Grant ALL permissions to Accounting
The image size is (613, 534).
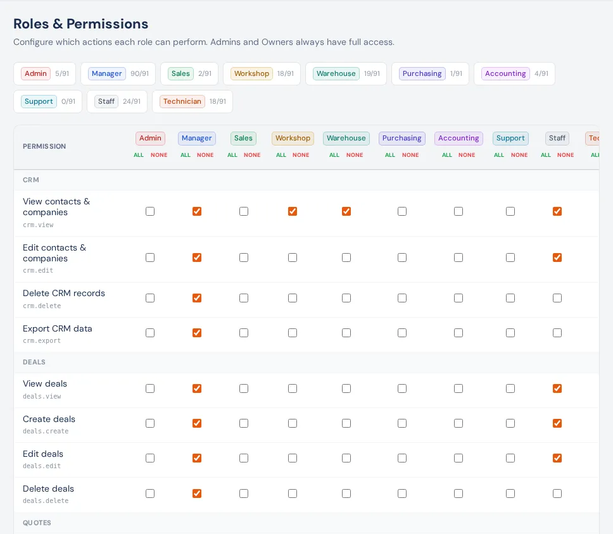pyautogui.click(x=447, y=155)
